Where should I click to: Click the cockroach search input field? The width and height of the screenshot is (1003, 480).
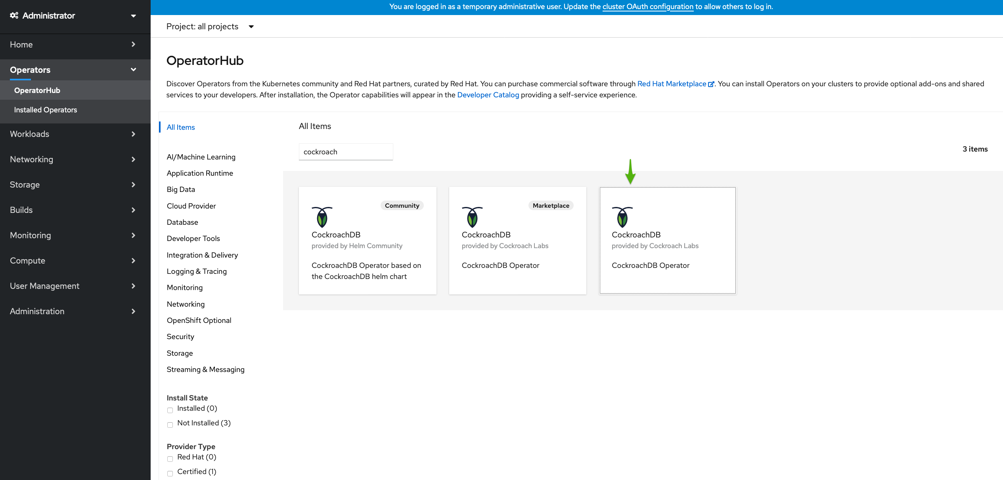click(346, 152)
